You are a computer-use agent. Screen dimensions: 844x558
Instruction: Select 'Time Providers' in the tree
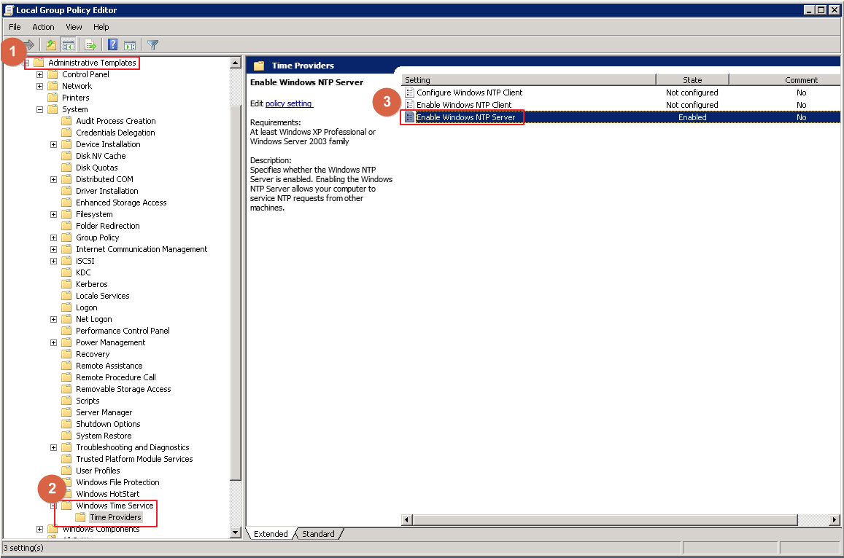point(115,517)
